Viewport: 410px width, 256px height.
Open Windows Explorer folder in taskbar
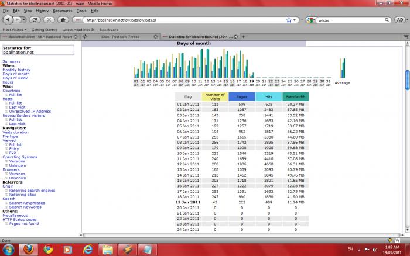coord(109,250)
